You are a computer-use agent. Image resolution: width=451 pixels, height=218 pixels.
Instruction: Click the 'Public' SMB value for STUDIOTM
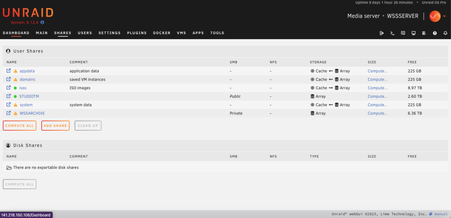click(x=235, y=96)
